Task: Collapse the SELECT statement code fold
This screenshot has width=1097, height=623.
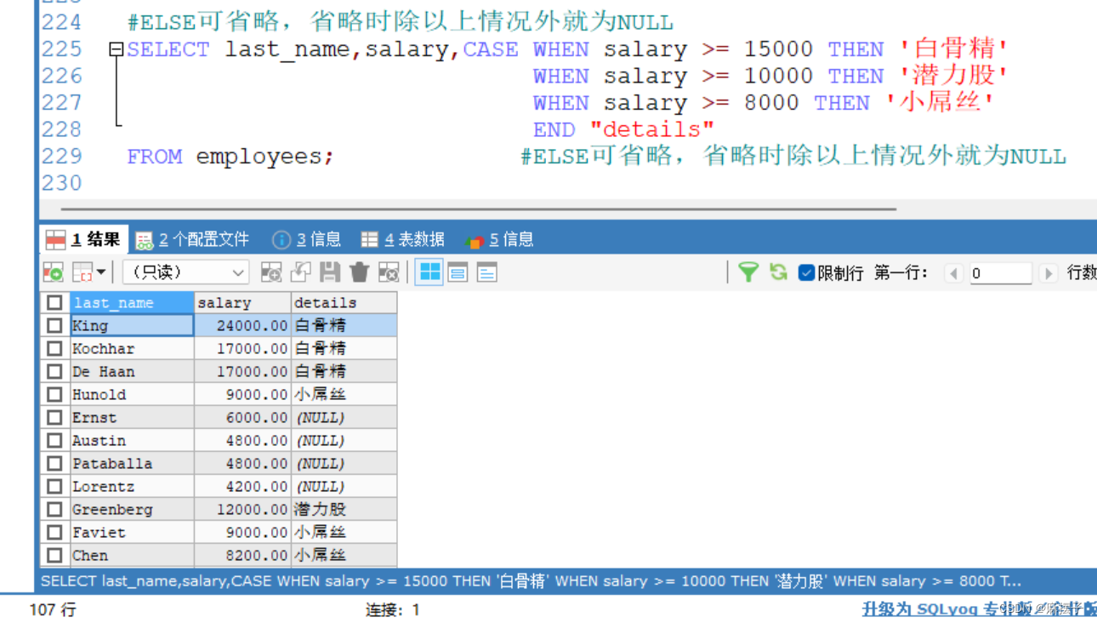Action: 117,49
